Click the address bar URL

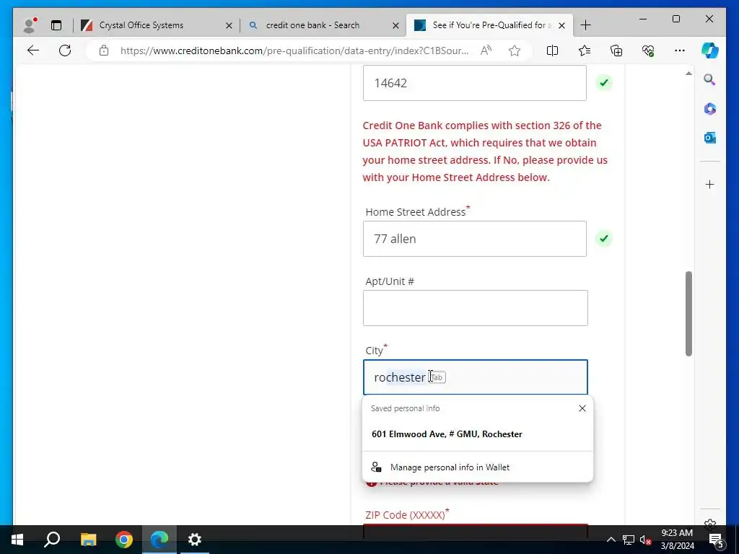[294, 50]
